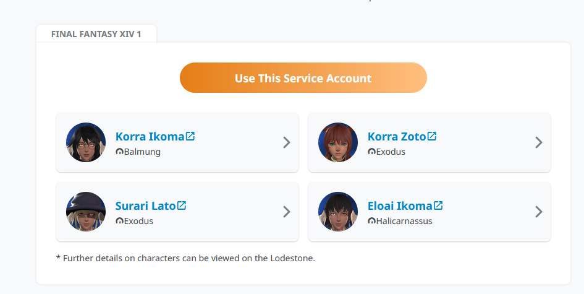Select the FINAL FANTASY XIV 1 tab
This screenshot has height=294, width=584.
click(96, 34)
